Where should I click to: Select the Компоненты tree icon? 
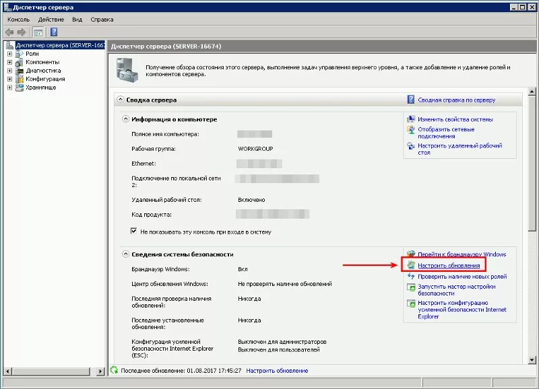pyautogui.click(x=20, y=62)
